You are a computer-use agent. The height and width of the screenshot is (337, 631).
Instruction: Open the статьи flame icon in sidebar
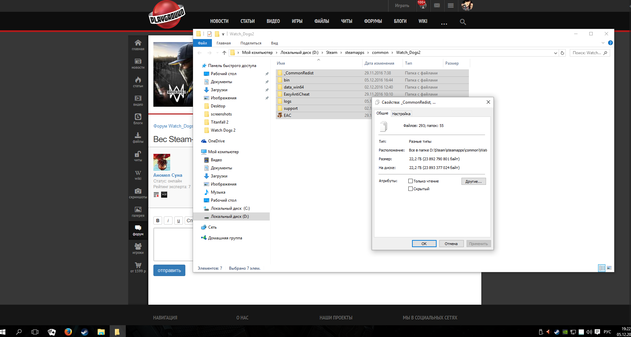point(138,82)
